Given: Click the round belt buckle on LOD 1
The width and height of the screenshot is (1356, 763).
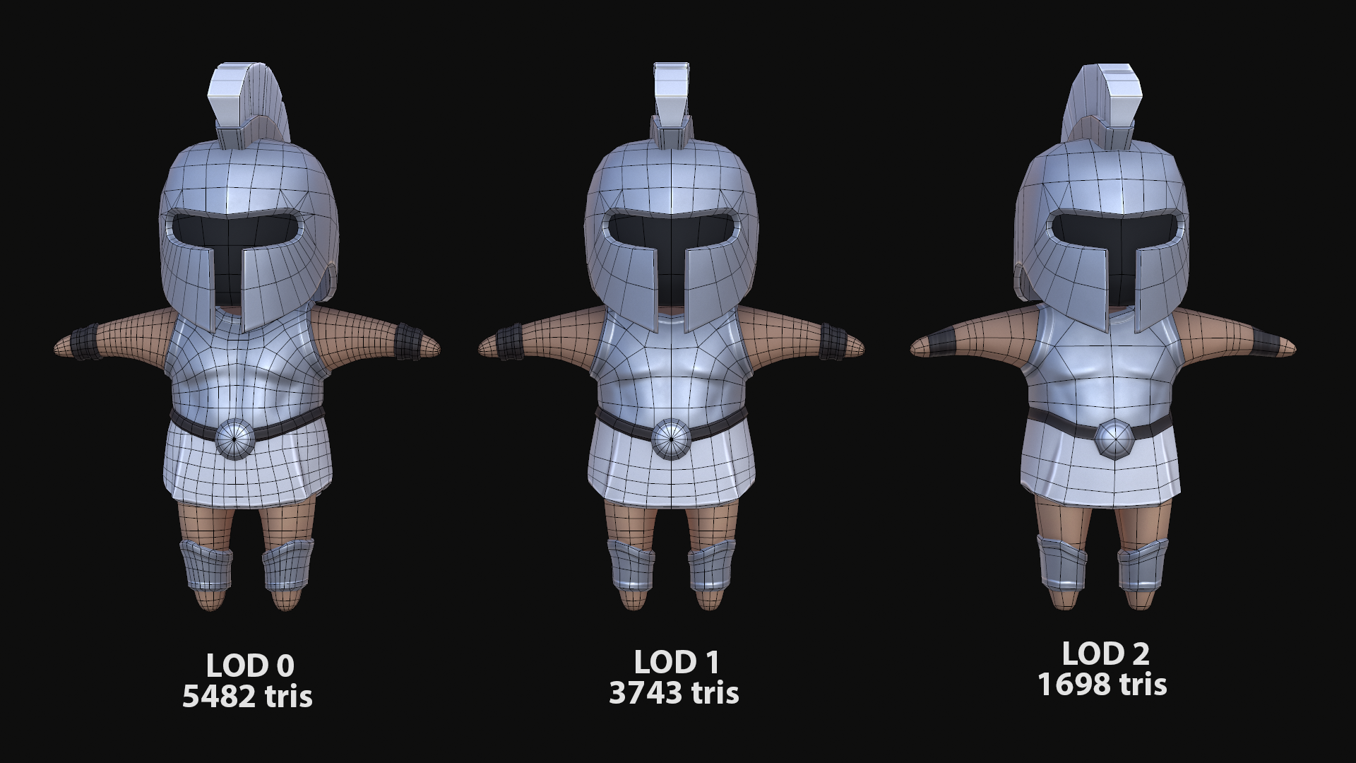Looking at the screenshot, I should [x=671, y=438].
